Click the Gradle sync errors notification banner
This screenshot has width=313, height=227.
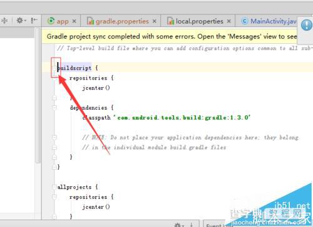click(x=170, y=36)
